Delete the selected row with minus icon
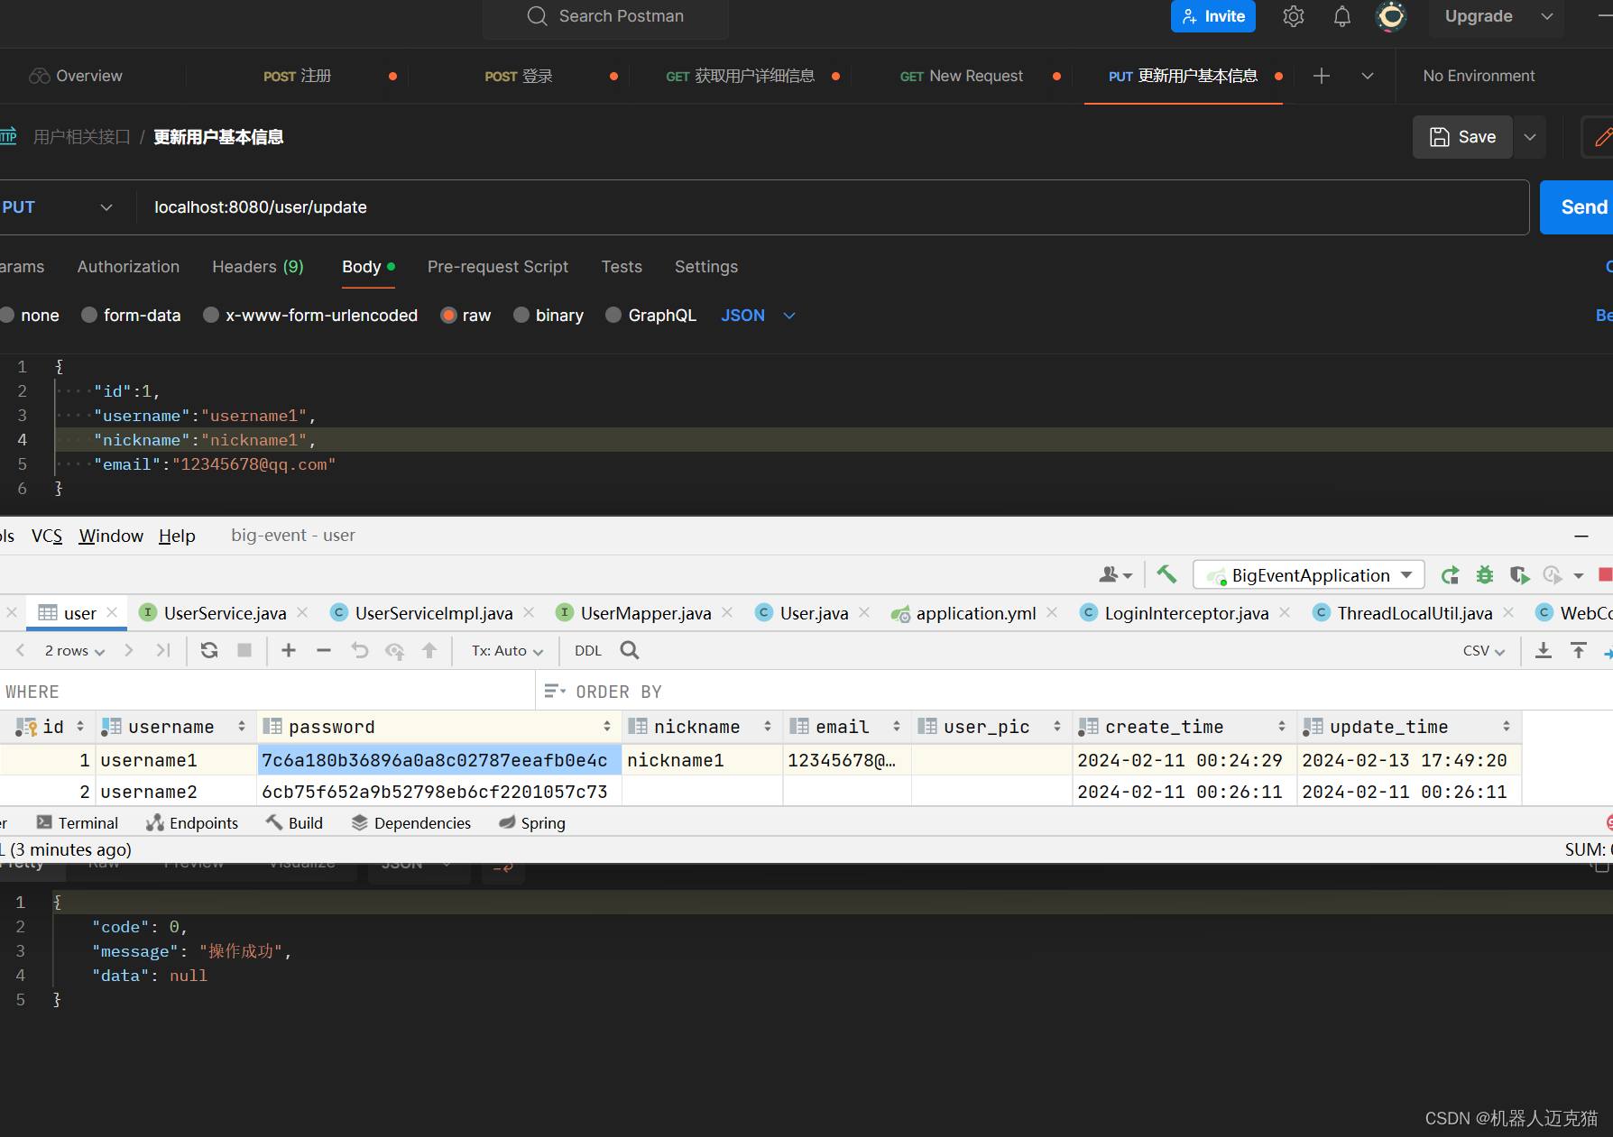 tap(324, 650)
